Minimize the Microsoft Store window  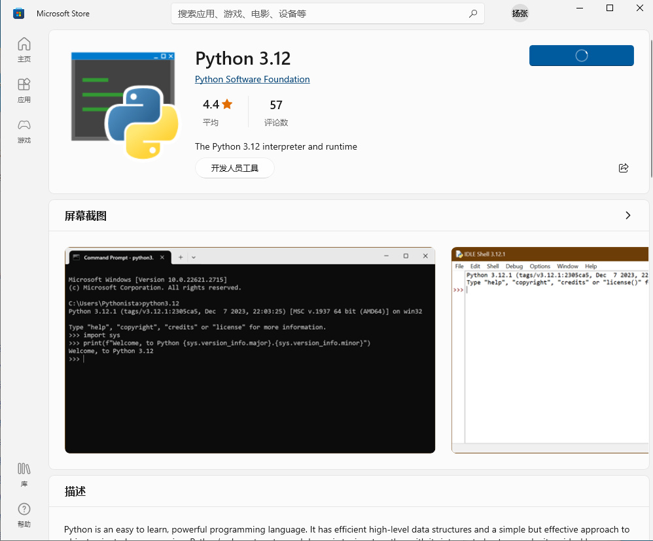(x=579, y=8)
